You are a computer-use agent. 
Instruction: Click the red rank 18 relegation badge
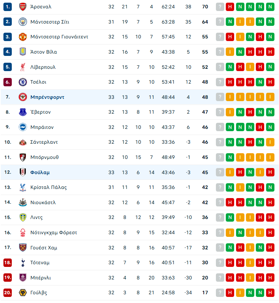(8, 262)
